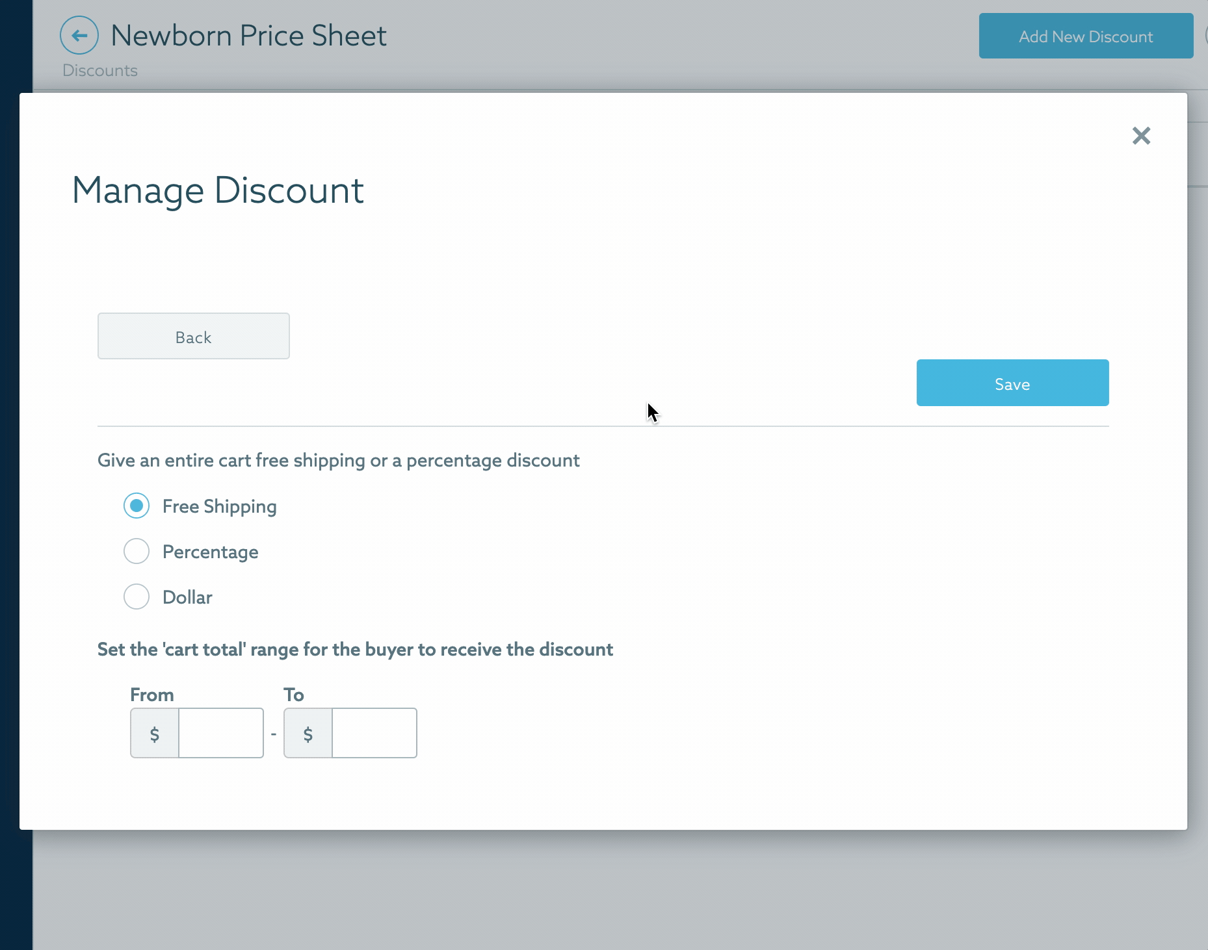Viewport: 1208px width, 950px height.
Task: Click the Manage Discount heading
Action: pyautogui.click(x=218, y=190)
